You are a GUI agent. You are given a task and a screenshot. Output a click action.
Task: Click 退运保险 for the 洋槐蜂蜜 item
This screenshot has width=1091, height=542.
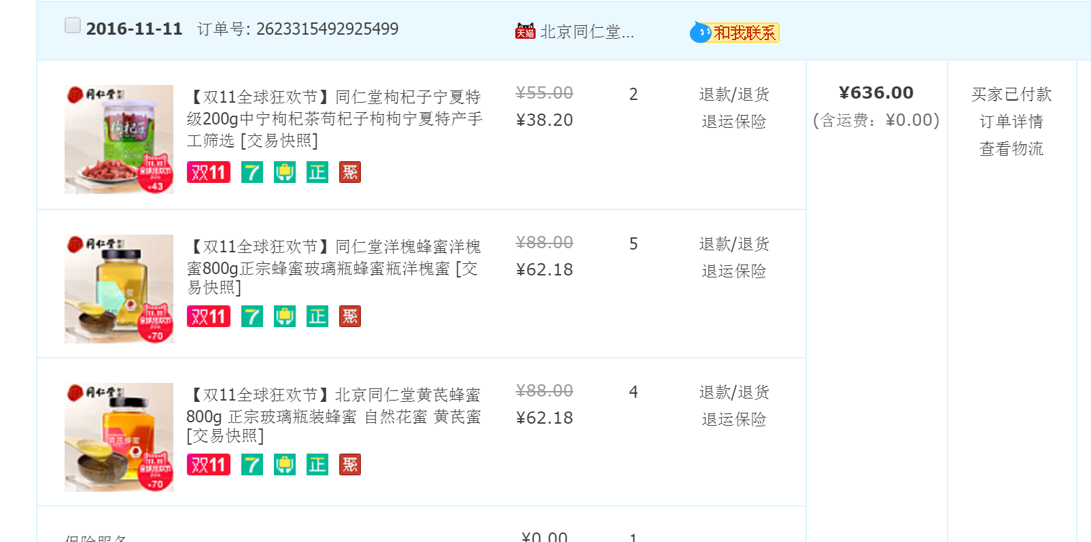click(x=734, y=271)
